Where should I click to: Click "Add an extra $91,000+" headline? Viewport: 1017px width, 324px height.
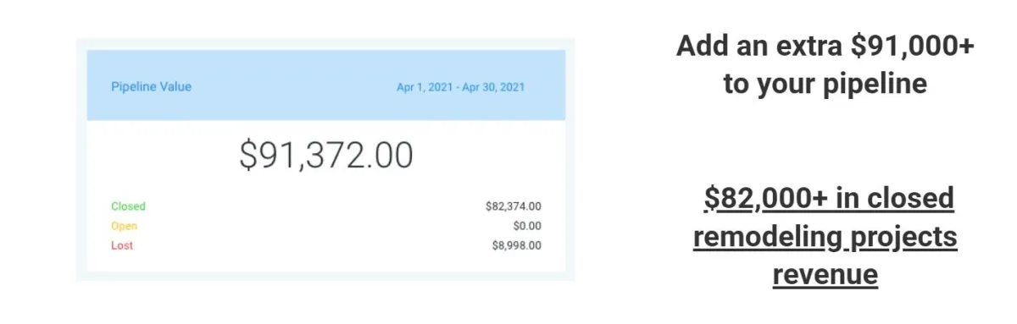[x=825, y=47]
